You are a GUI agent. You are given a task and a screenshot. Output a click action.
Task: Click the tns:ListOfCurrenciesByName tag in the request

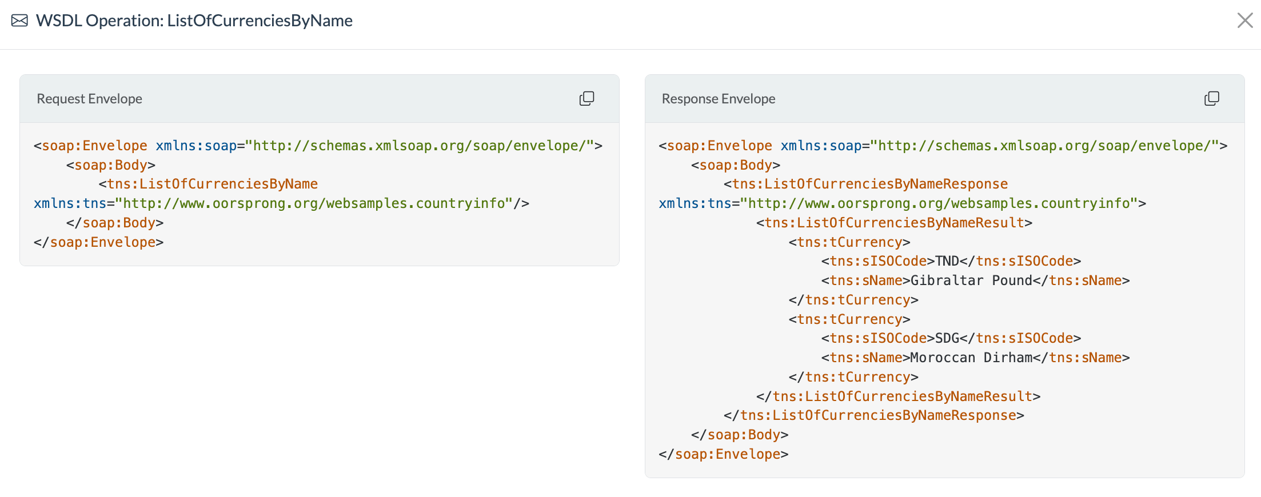[x=212, y=184]
